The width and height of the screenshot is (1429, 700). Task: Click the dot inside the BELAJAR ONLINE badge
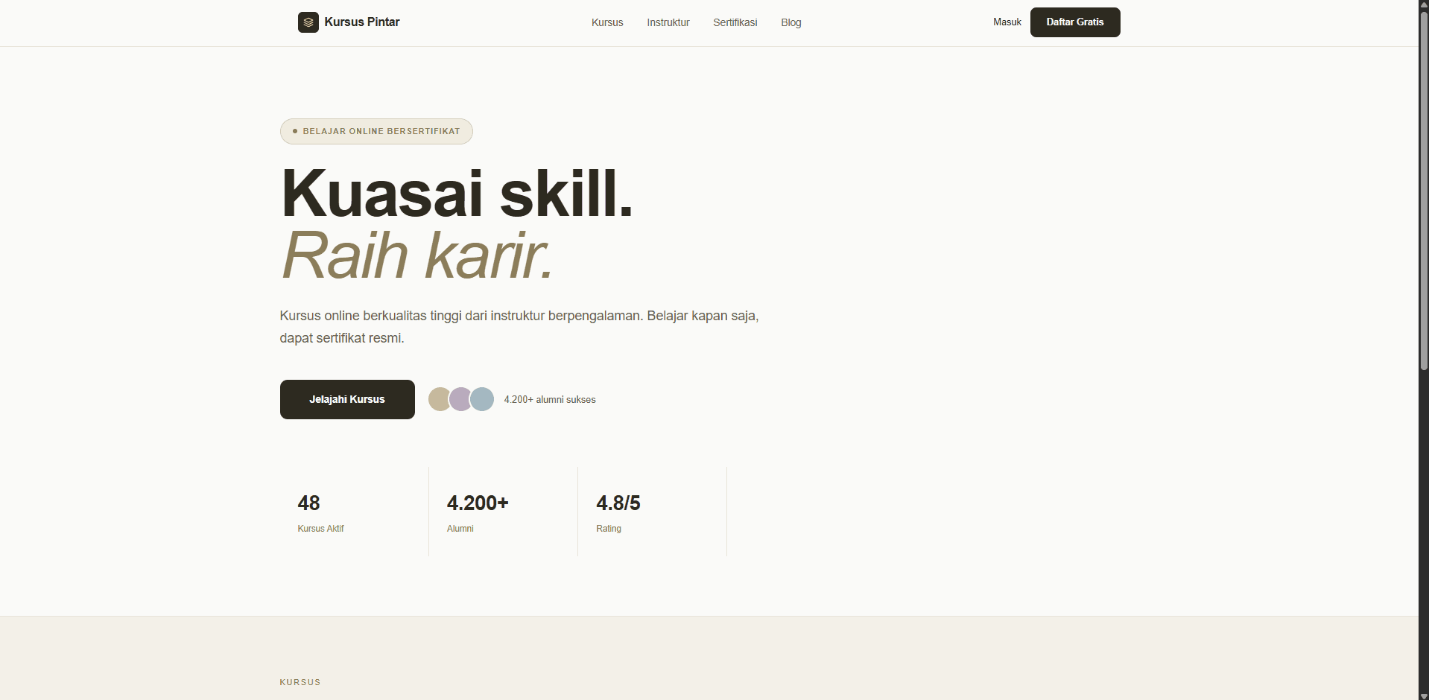coord(294,131)
